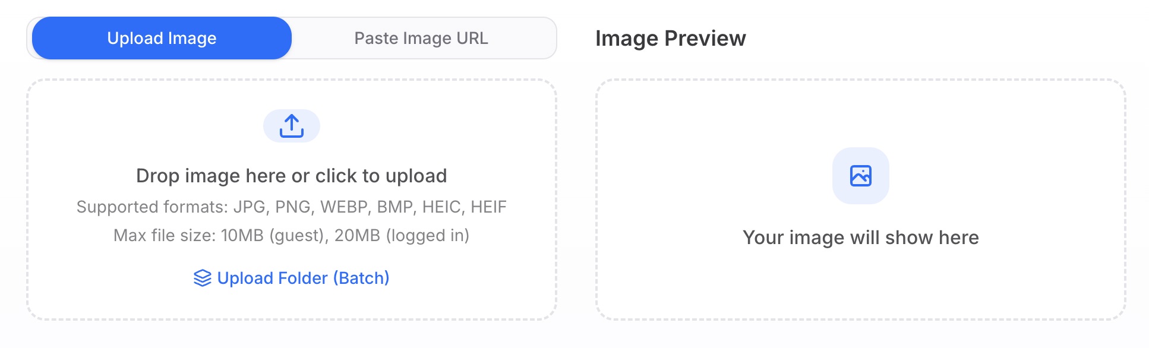Screen dimensions: 1149x348
Task: Click the "20MB (logged in)" size limit text
Action: click(x=402, y=235)
